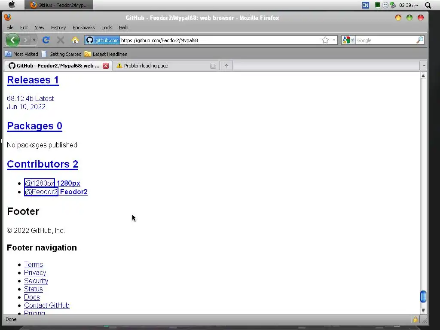The image size is (440, 330).
Task: Click the Firefox logo in title bar
Action: [x=8, y=17]
